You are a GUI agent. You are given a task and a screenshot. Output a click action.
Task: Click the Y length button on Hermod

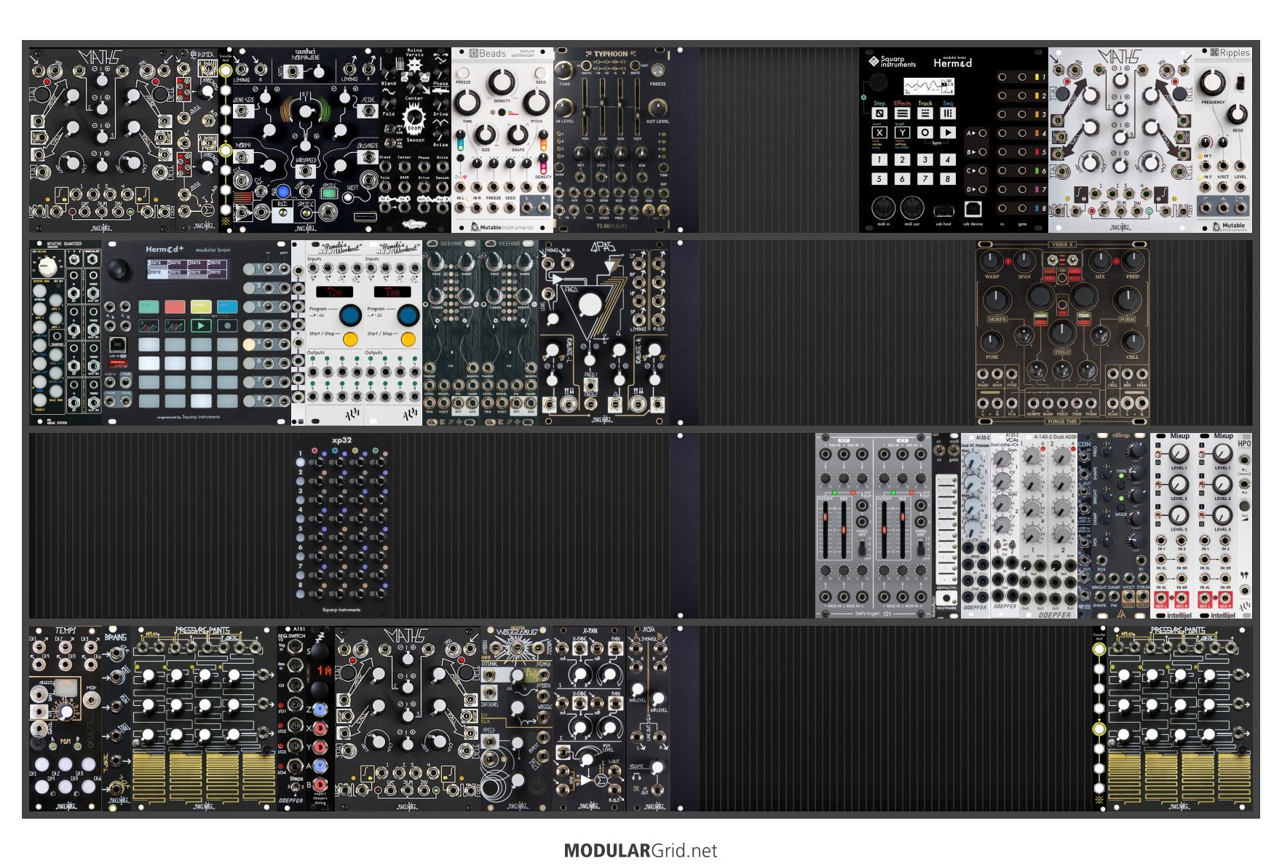pyautogui.click(x=902, y=132)
